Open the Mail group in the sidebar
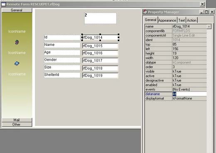This screenshot has height=153, width=216. click(17, 120)
